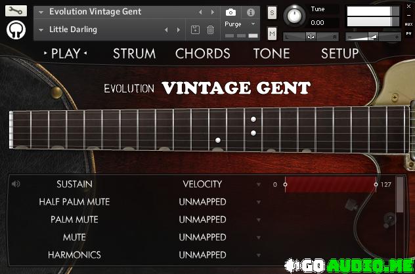The height and width of the screenshot is (274, 415).
Task: Switch to the PLAY tab
Action: tap(66, 54)
